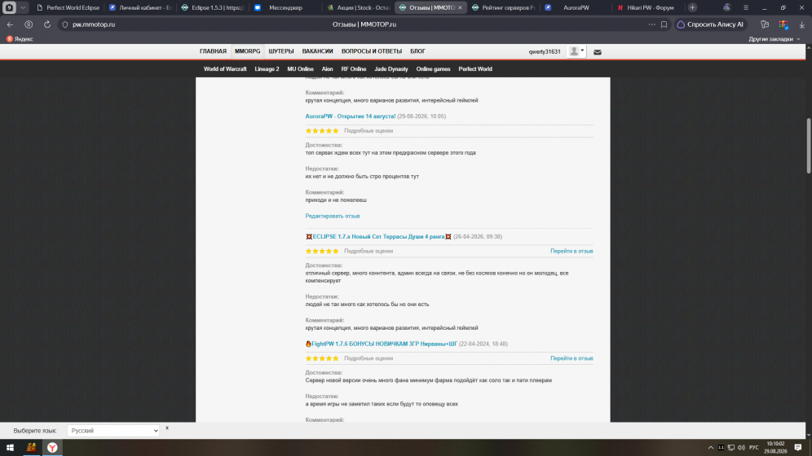Switch to the Eclipse 1.5.3 tab
Screen dimensions: 812x456
(x=212, y=8)
